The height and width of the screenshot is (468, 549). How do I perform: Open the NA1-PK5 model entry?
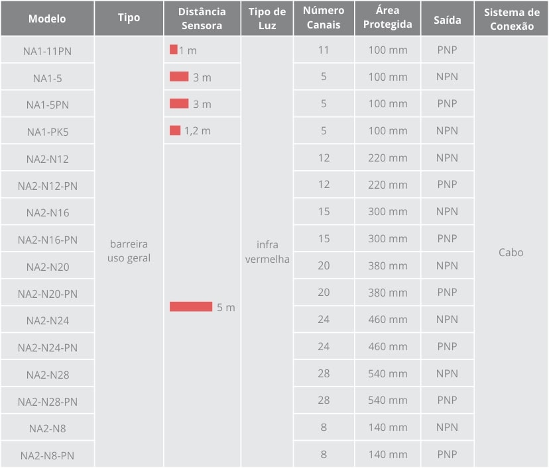pyautogui.click(x=47, y=132)
